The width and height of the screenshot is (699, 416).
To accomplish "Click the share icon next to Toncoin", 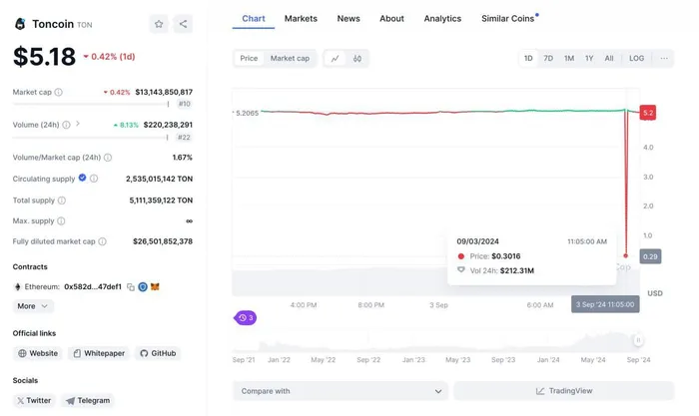I will click(x=183, y=24).
